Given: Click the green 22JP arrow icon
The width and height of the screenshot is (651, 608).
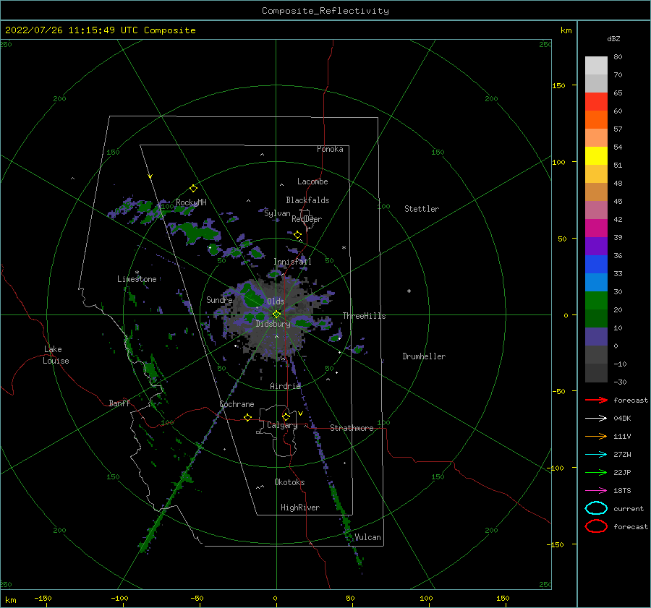Looking at the screenshot, I should 596,472.
